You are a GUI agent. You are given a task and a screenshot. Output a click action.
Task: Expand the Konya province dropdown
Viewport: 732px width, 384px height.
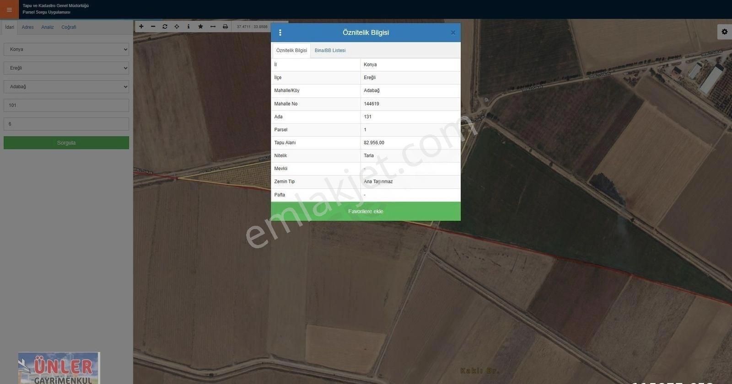[x=66, y=49]
